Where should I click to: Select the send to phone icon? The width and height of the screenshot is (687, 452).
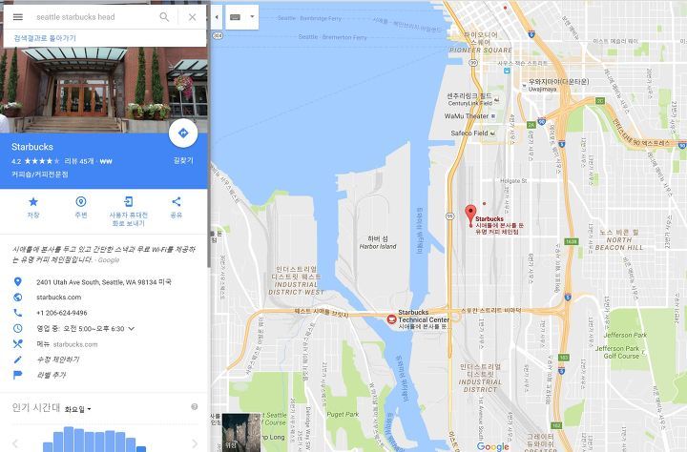point(129,201)
